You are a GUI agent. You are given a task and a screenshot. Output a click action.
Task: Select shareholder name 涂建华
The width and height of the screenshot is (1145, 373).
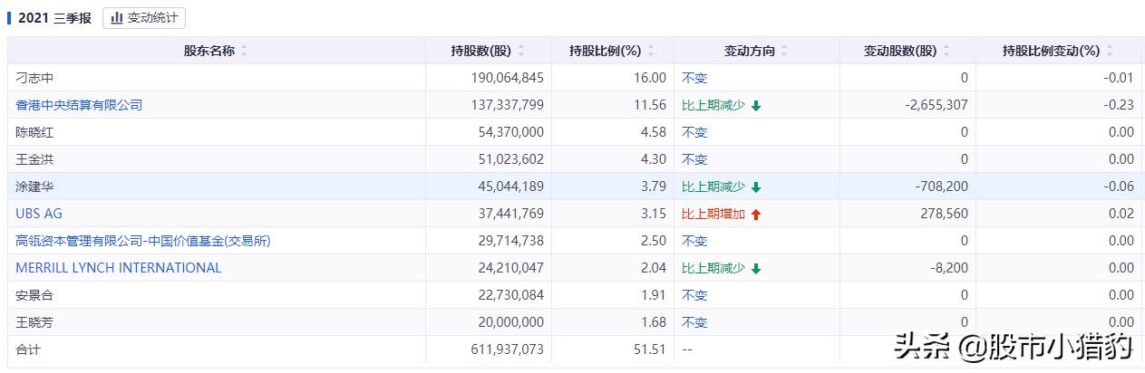(35, 186)
